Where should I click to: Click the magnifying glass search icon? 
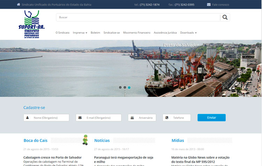(x=225, y=17)
